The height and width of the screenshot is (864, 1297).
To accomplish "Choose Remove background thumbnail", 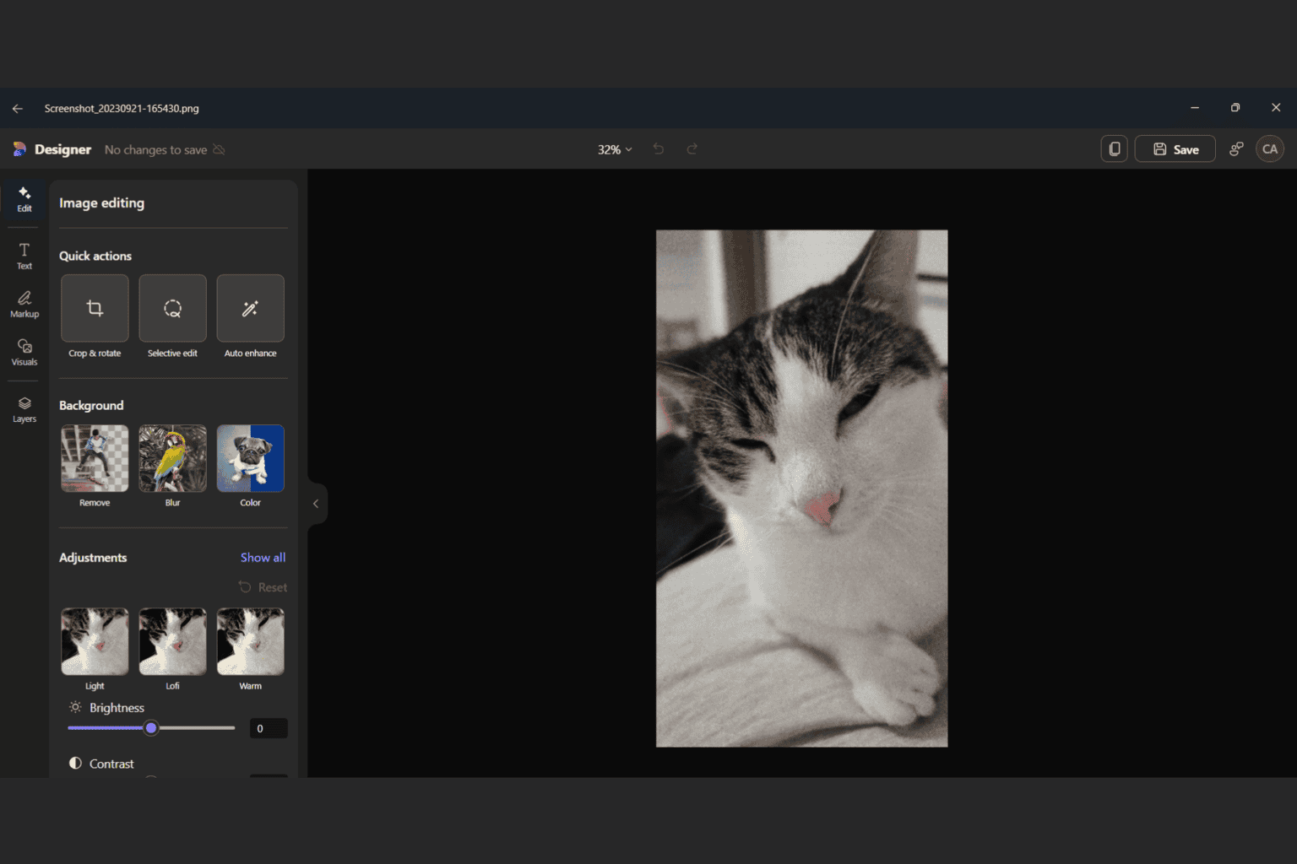I will (95, 458).
